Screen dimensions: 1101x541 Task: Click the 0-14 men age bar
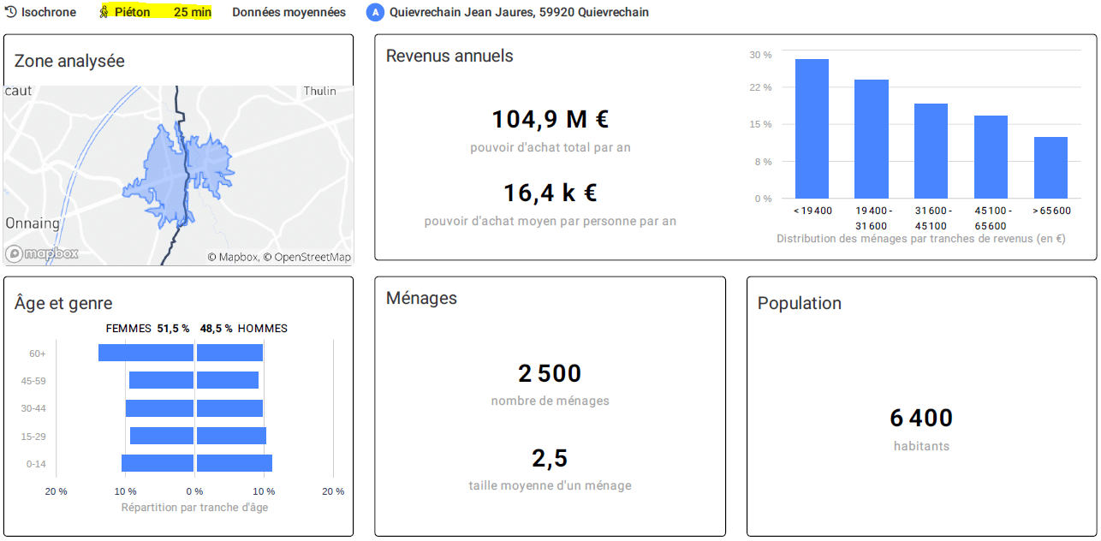point(234,463)
